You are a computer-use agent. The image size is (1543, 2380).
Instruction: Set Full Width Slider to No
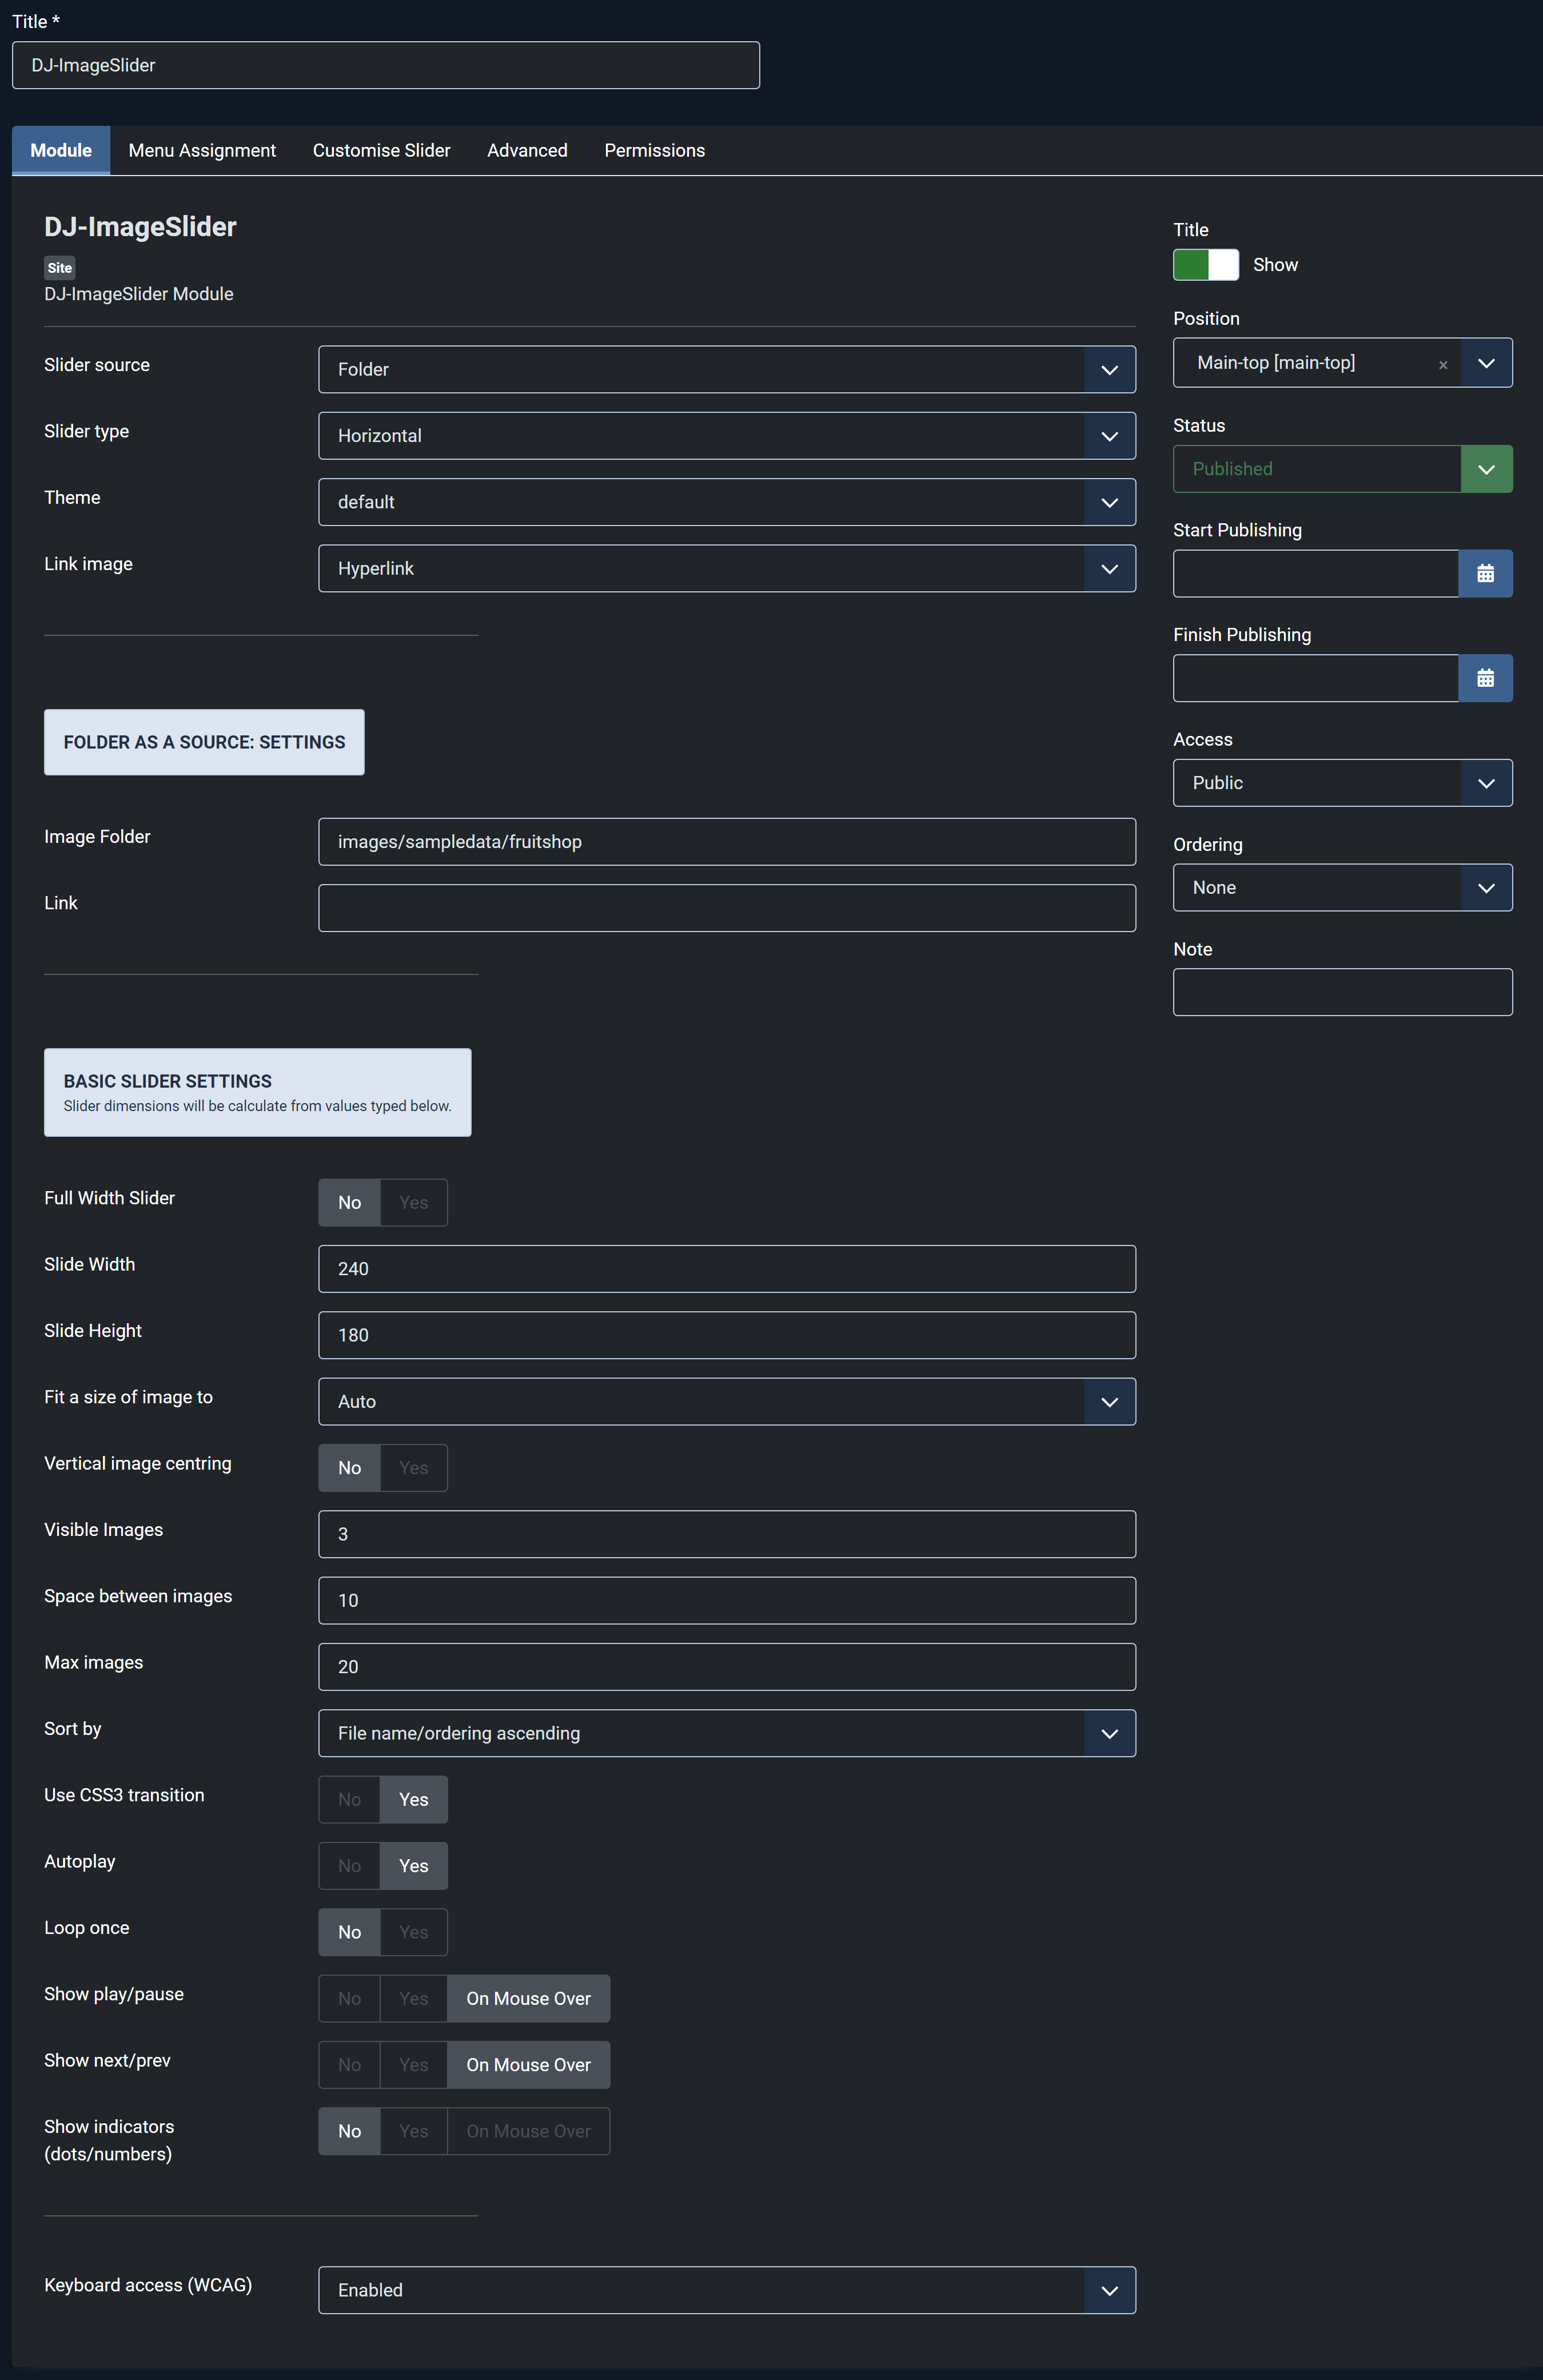(349, 1203)
